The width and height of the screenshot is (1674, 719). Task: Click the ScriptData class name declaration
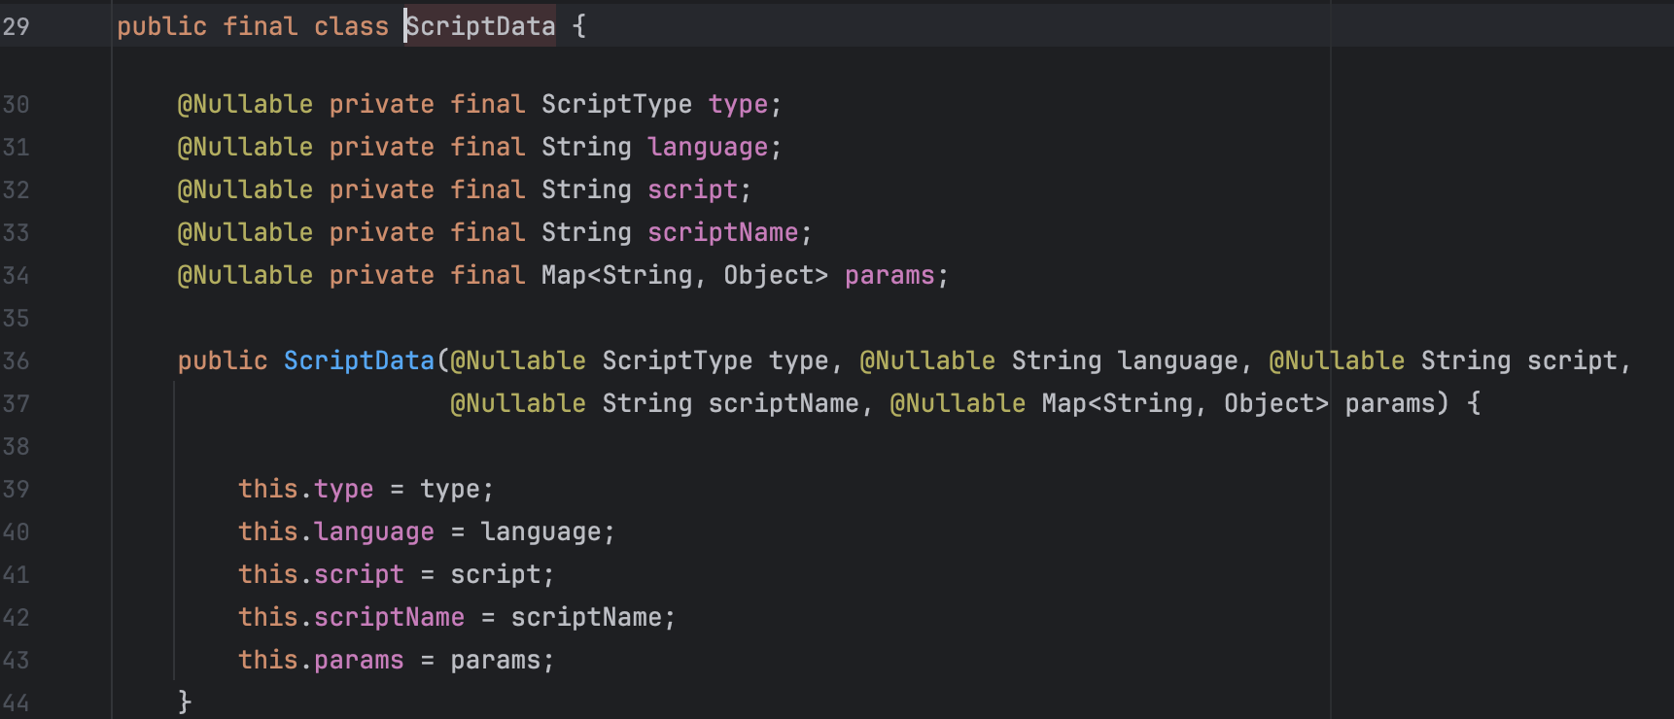pyautogui.click(x=480, y=26)
